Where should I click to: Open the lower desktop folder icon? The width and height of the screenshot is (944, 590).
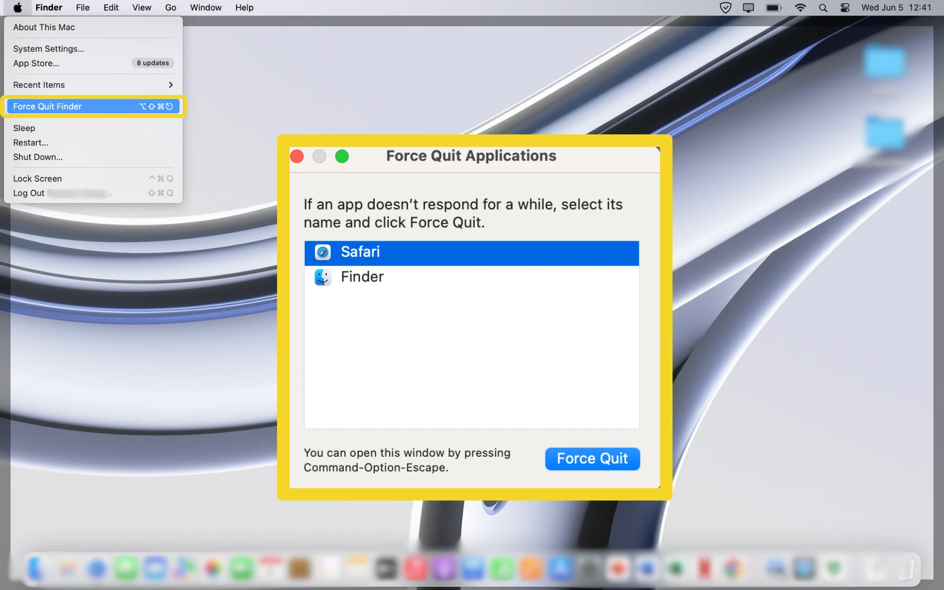(885, 132)
